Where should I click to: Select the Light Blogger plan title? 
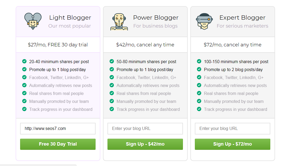click(x=70, y=18)
